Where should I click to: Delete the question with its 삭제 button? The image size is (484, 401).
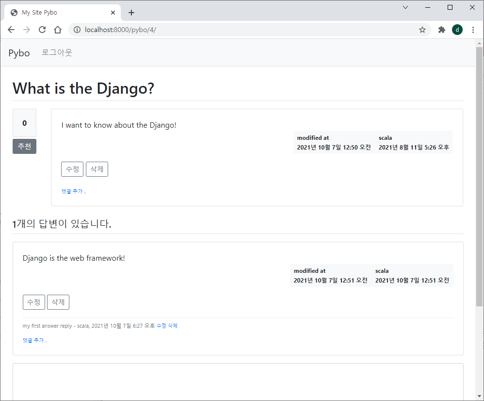coord(97,169)
